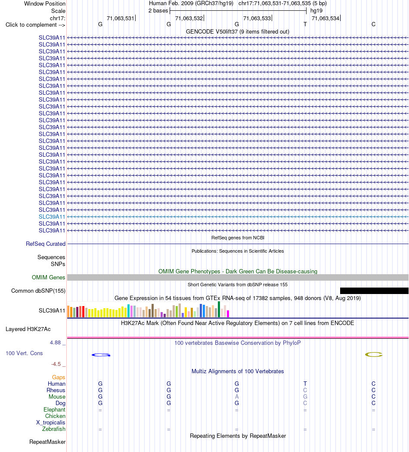The width and height of the screenshot is (409, 452).
Task: Click the Mouse row's faded G under the T column
Action: click(305, 396)
